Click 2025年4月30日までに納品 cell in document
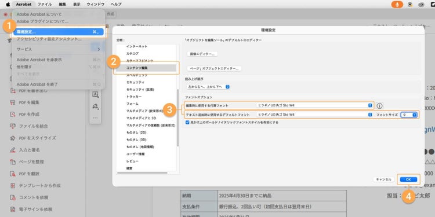Viewport: 435px width, 217px height. pyautogui.click(x=282, y=196)
